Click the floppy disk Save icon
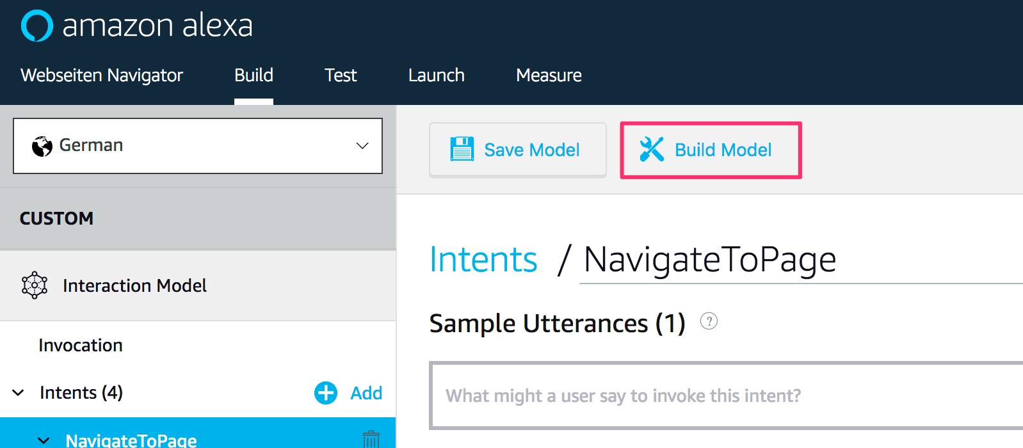 (x=462, y=149)
